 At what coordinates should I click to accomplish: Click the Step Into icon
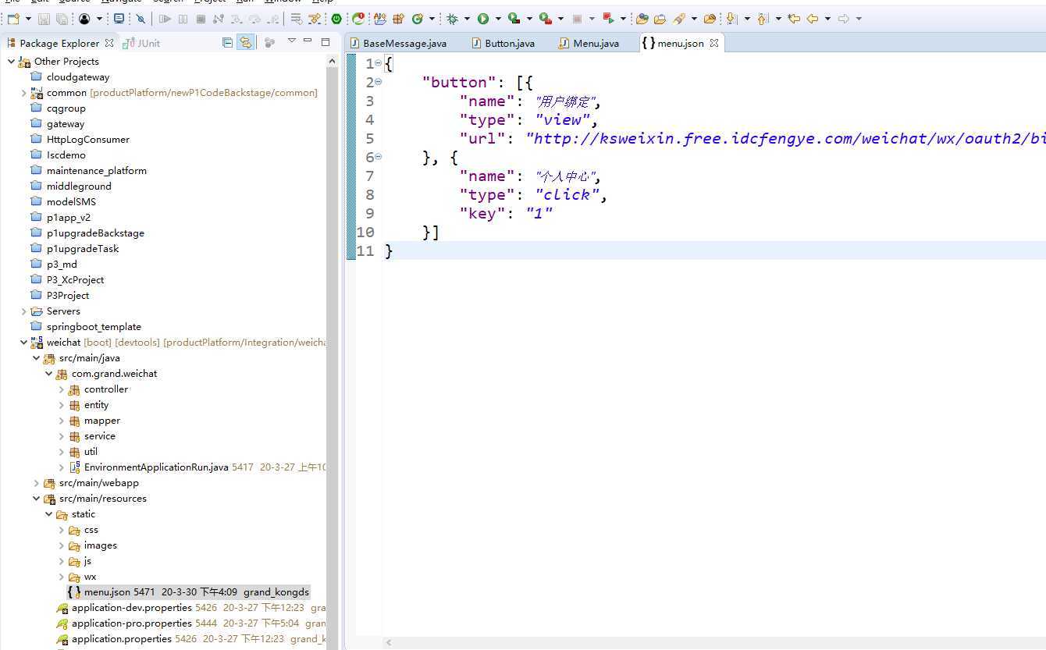(237, 19)
